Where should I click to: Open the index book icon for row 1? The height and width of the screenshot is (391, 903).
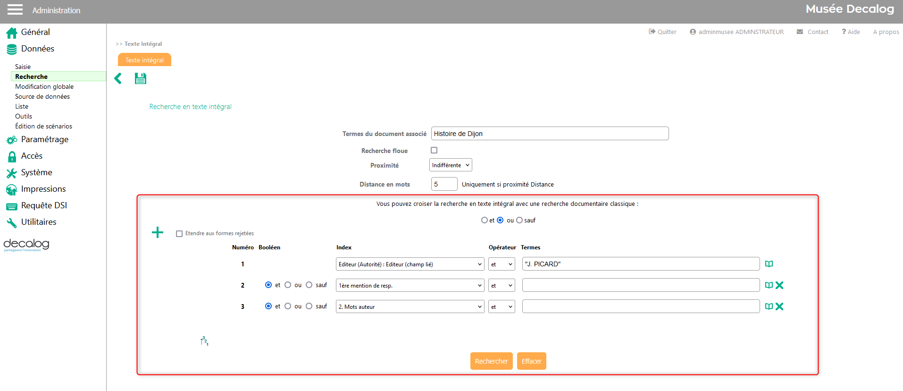pyautogui.click(x=769, y=264)
